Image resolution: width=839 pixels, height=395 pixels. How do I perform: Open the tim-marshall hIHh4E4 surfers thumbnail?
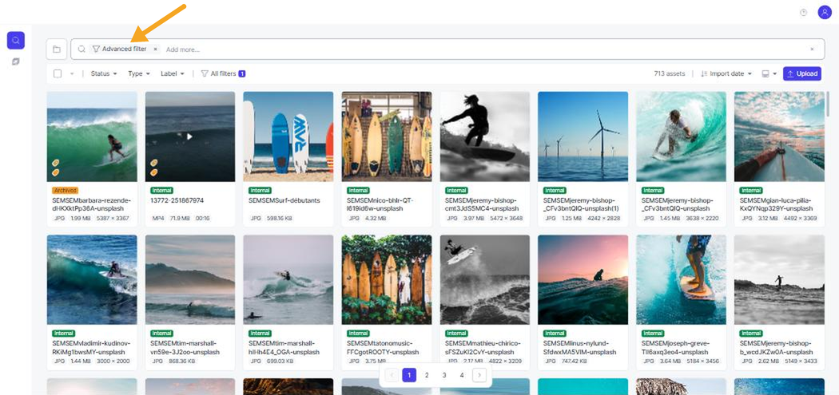pyautogui.click(x=288, y=279)
